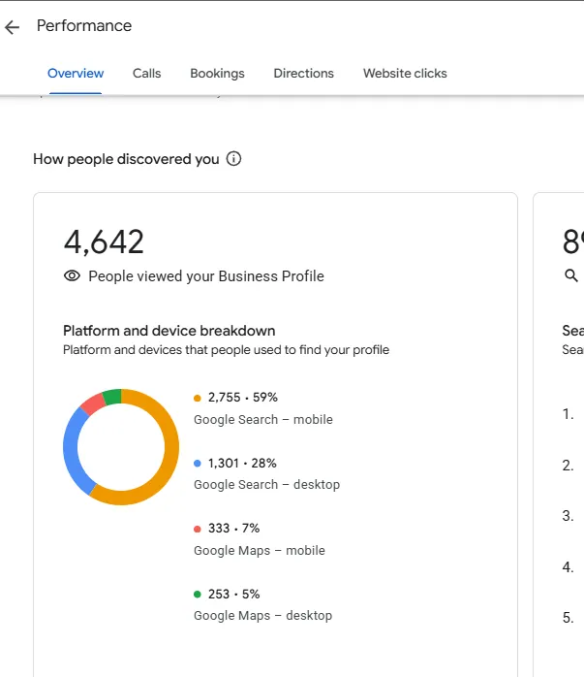The width and height of the screenshot is (584, 677).
Task: Click the blue segment of donut chart
Action: pyautogui.click(x=71, y=453)
